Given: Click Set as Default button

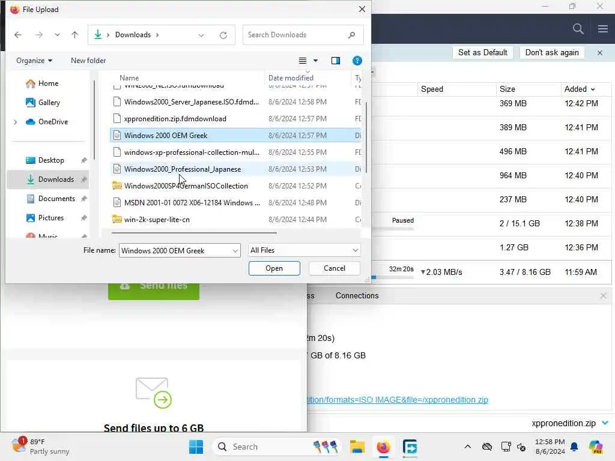Looking at the screenshot, I should point(482,53).
